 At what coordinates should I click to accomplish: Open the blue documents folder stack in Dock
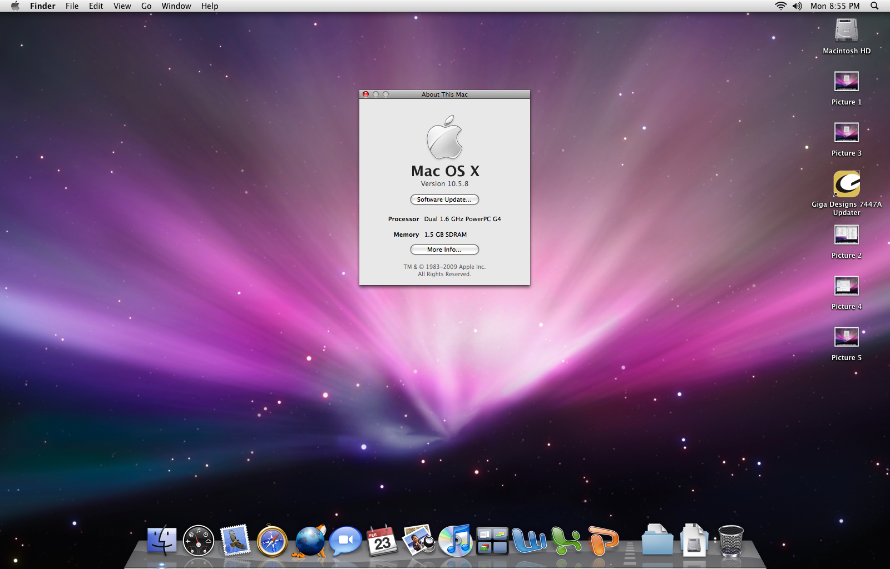(657, 540)
